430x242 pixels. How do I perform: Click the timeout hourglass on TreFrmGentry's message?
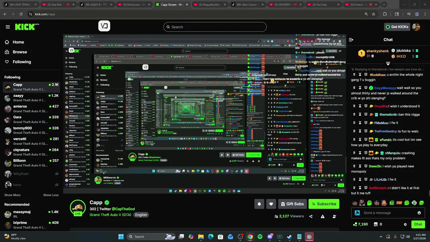[360, 131]
